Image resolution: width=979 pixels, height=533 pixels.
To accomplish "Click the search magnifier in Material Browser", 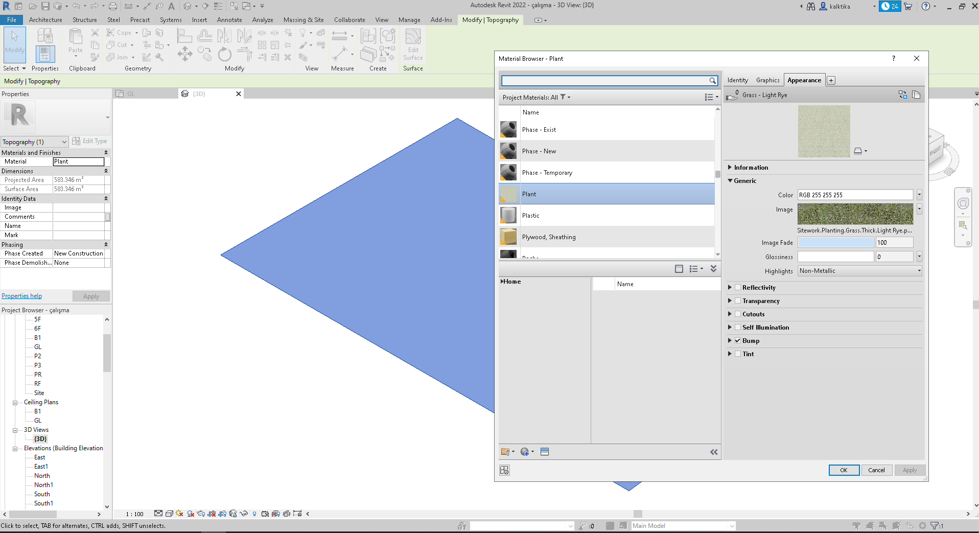I will pyautogui.click(x=712, y=81).
